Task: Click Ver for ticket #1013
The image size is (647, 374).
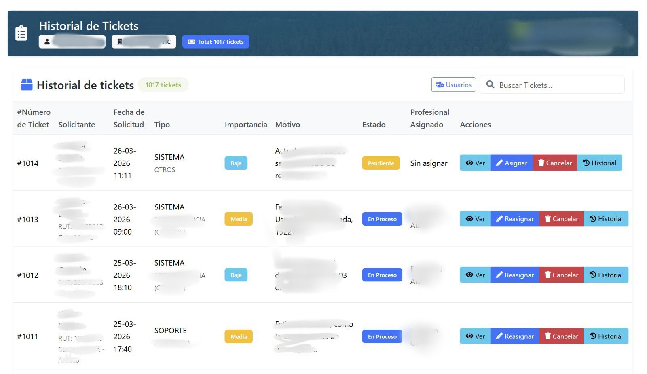Action: [x=475, y=219]
